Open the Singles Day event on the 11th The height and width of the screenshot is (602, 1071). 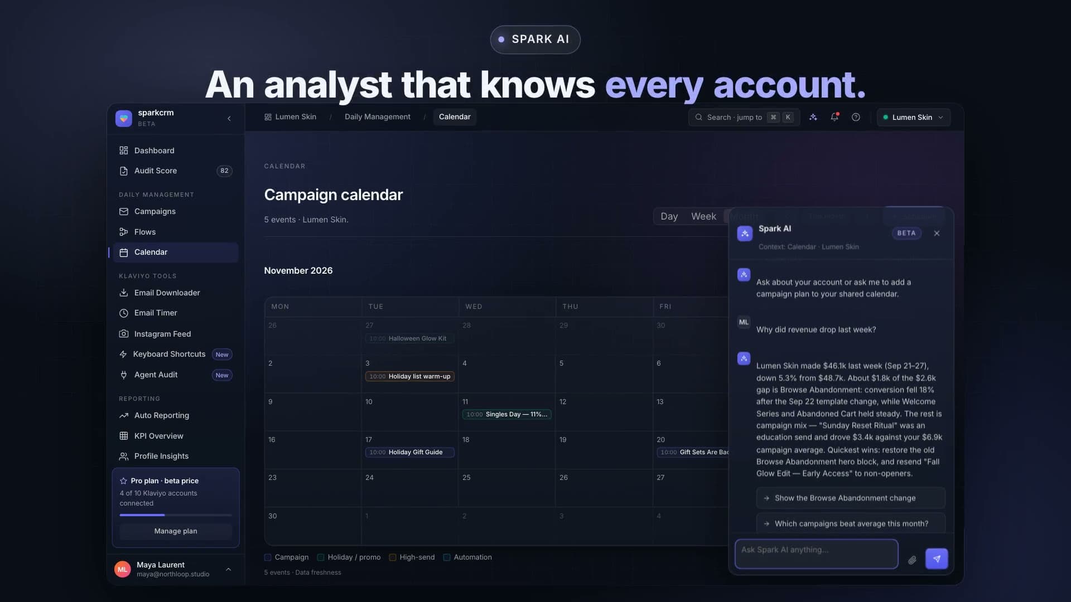click(x=506, y=414)
